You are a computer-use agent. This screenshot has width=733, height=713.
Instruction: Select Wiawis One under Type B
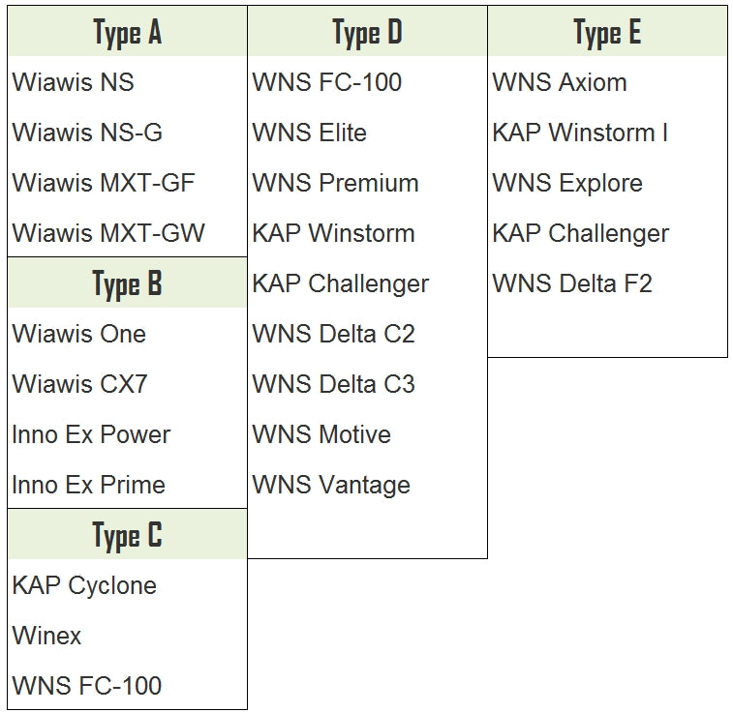[x=79, y=335]
